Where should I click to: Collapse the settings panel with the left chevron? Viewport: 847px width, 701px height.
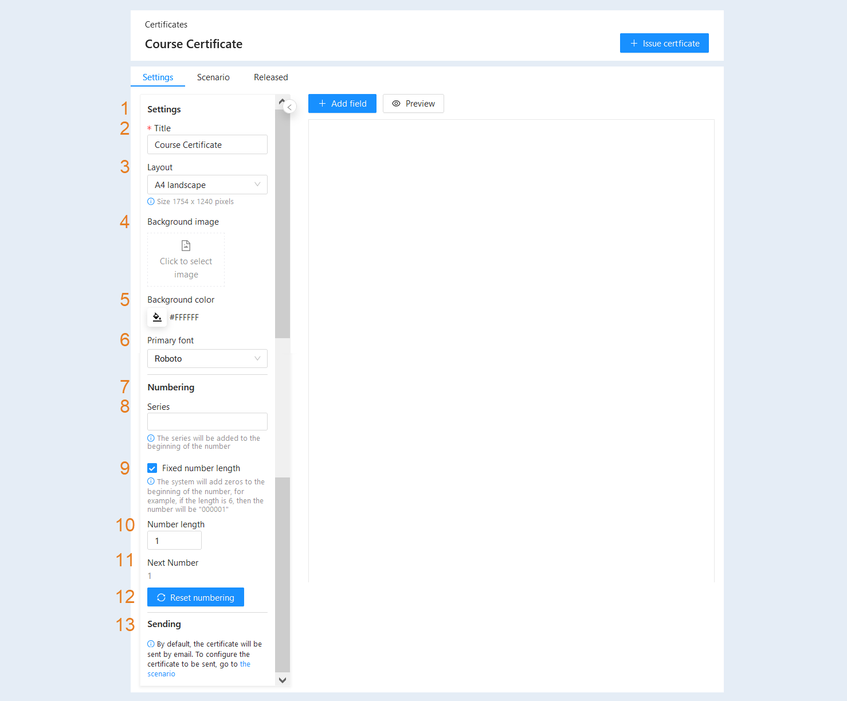(289, 107)
